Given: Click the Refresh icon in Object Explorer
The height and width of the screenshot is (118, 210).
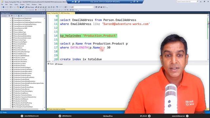Looking at the screenshot, I should [x=19, y=16].
